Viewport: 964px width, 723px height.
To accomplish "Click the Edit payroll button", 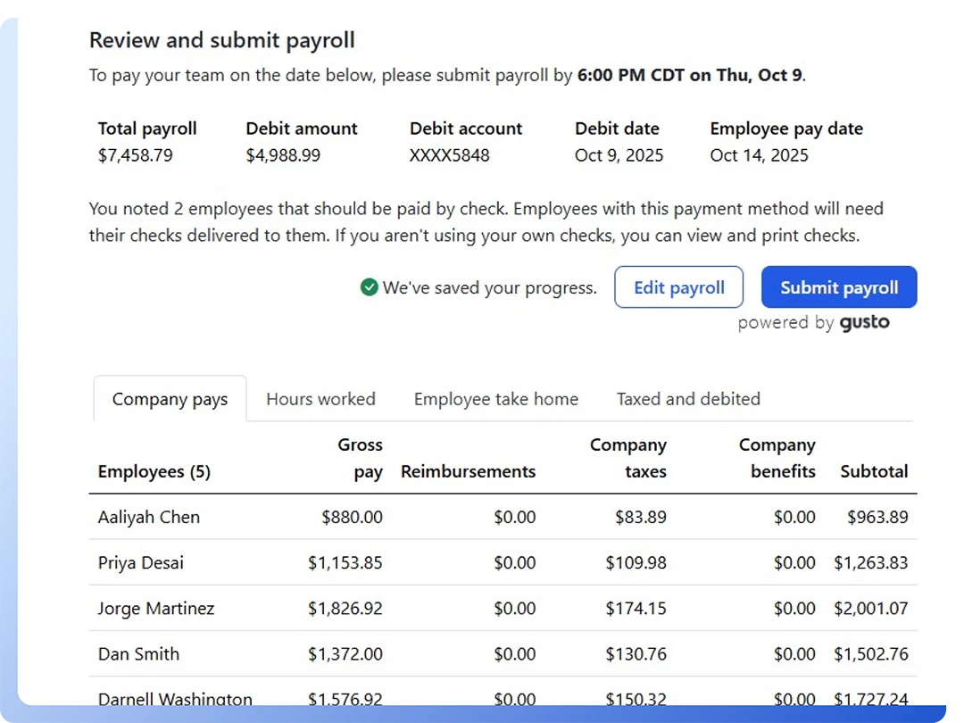I will (678, 287).
